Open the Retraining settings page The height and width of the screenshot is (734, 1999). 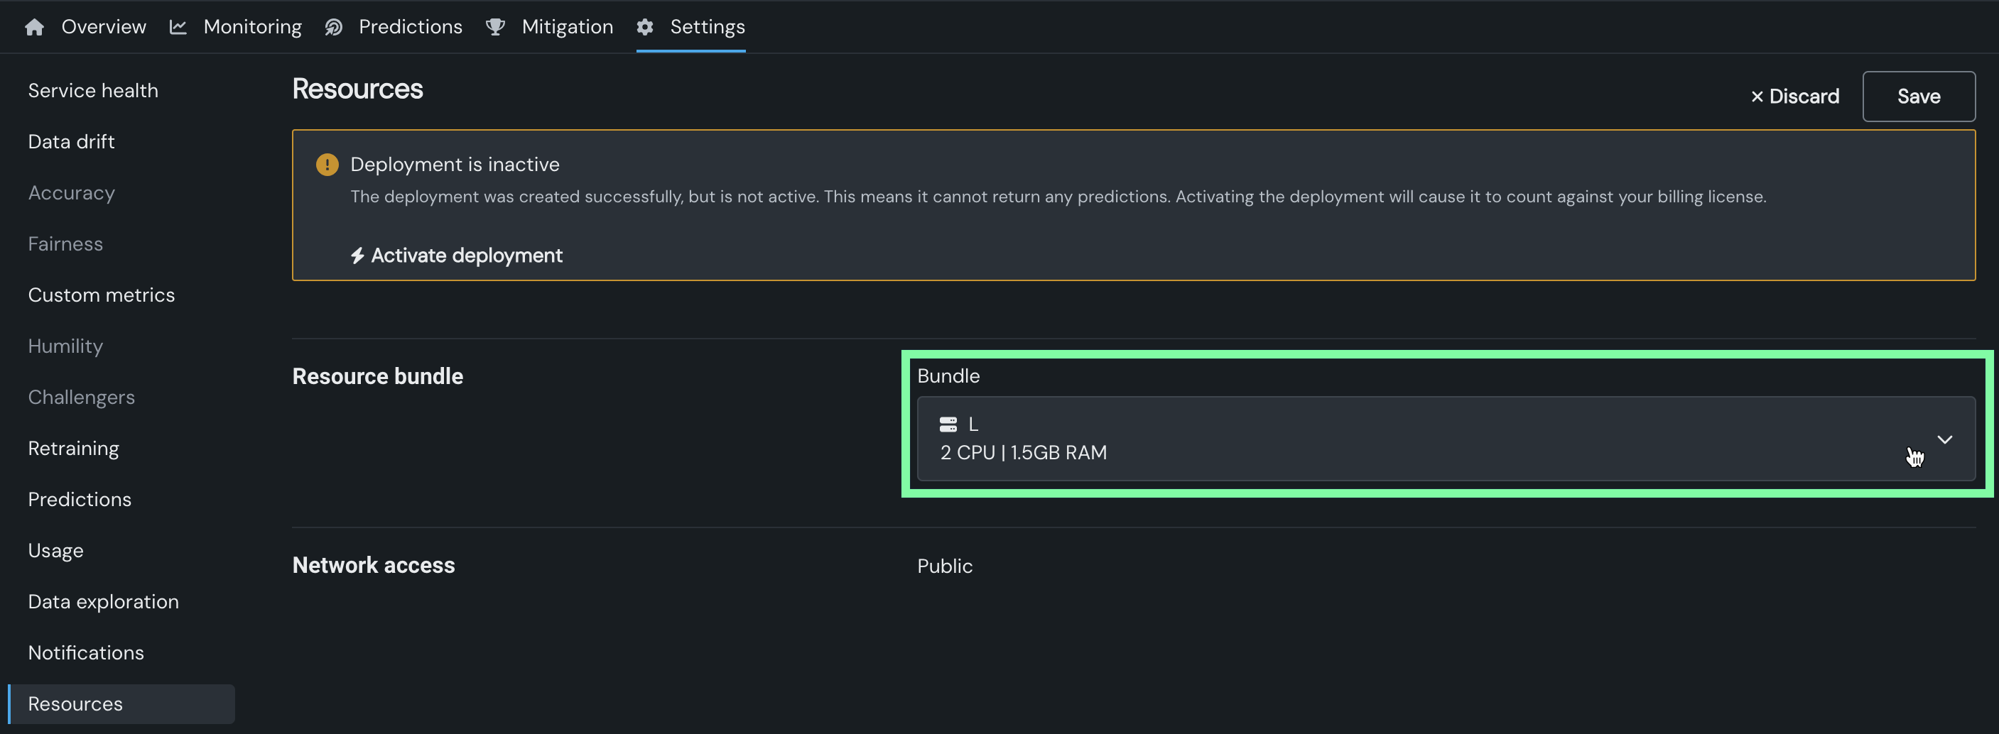coord(74,449)
